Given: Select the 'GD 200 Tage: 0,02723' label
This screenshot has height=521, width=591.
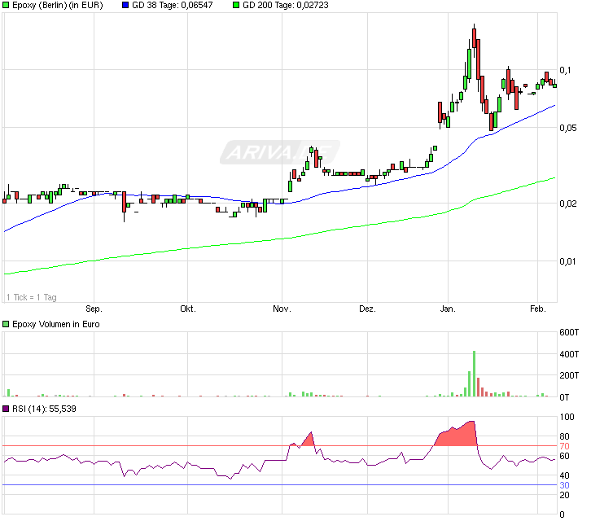Looking at the screenshot, I should pos(285,5).
